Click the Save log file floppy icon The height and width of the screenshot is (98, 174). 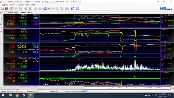(7, 8)
